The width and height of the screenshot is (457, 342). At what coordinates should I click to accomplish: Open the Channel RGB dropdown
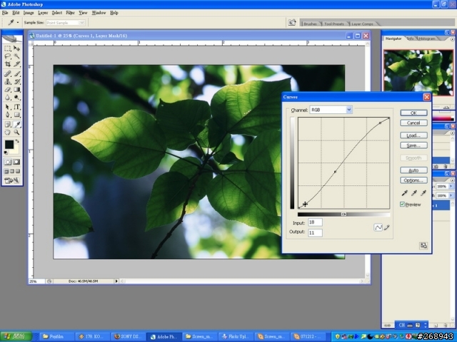click(x=349, y=110)
